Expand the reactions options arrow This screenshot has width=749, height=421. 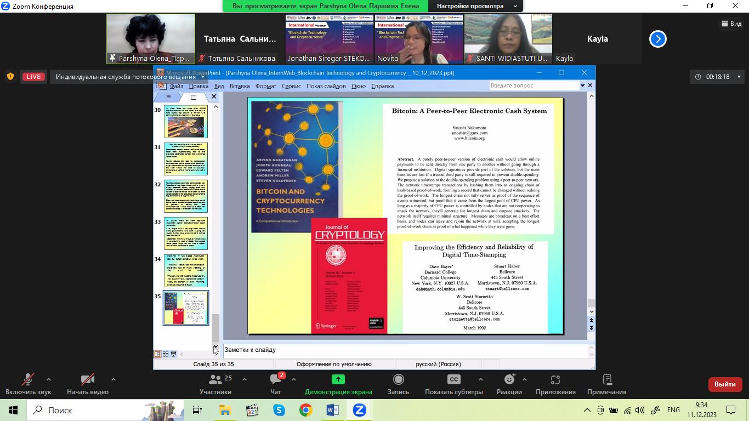(x=525, y=379)
